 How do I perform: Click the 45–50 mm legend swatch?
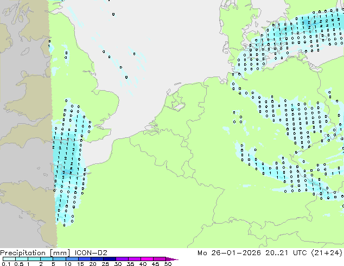point(160,259)
